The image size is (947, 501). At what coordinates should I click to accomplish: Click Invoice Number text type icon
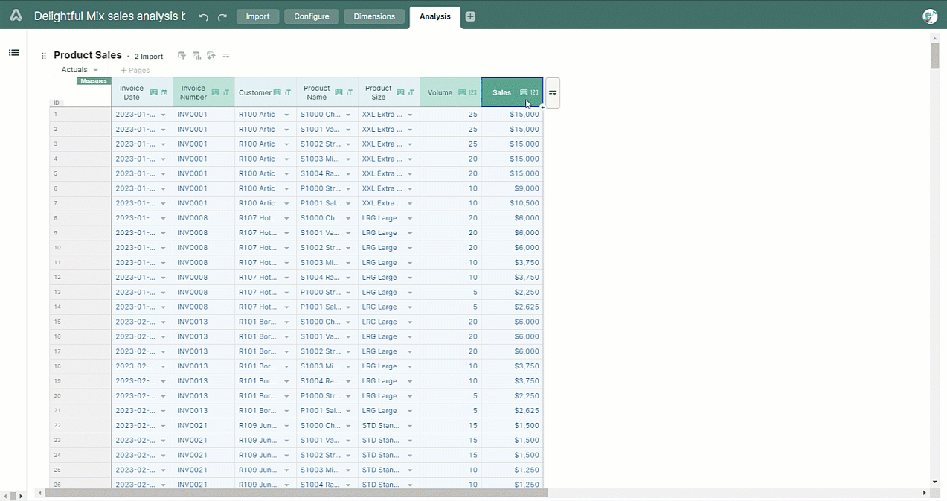225,92
